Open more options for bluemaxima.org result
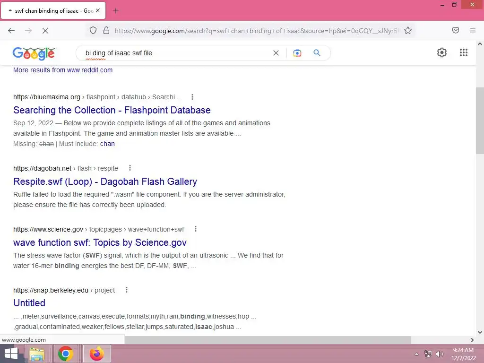Viewport: 484px width, 363px height. 192,97
